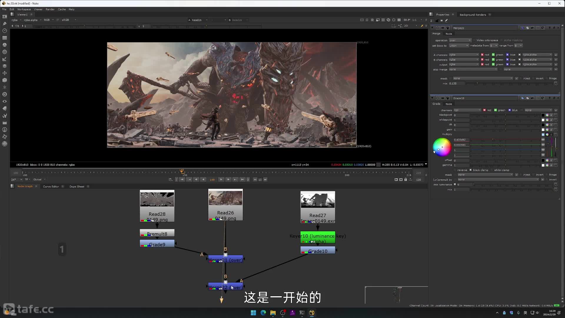This screenshot has height=318, width=565.
Task: Open File Explorer from the taskbar
Action: click(273, 313)
